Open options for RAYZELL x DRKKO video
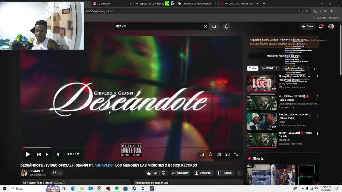This screenshot has width=342, height=192. pyautogui.click(x=317, y=115)
